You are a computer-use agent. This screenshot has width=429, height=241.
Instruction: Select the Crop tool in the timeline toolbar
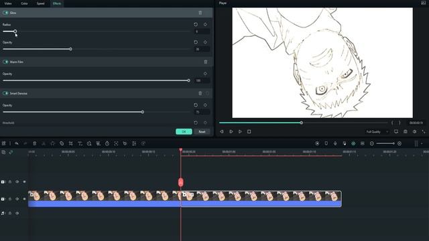click(71, 143)
